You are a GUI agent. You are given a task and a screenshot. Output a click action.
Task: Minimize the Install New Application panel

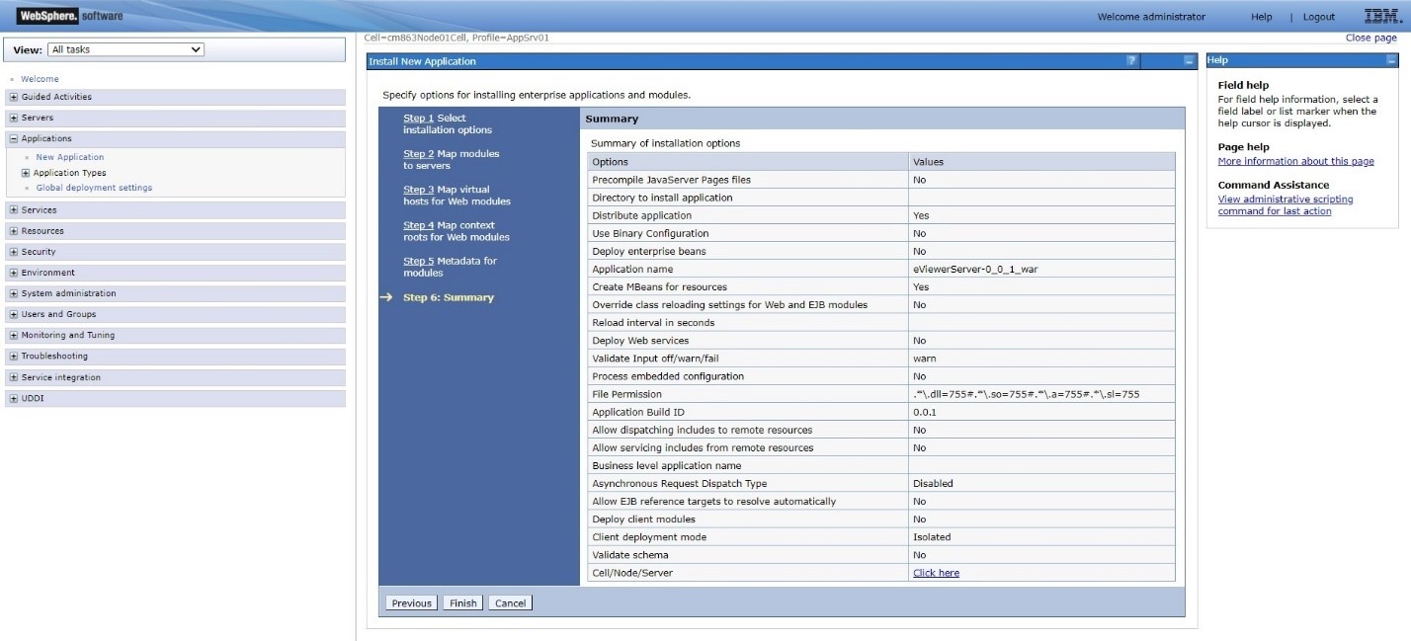pyautogui.click(x=1189, y=61)
